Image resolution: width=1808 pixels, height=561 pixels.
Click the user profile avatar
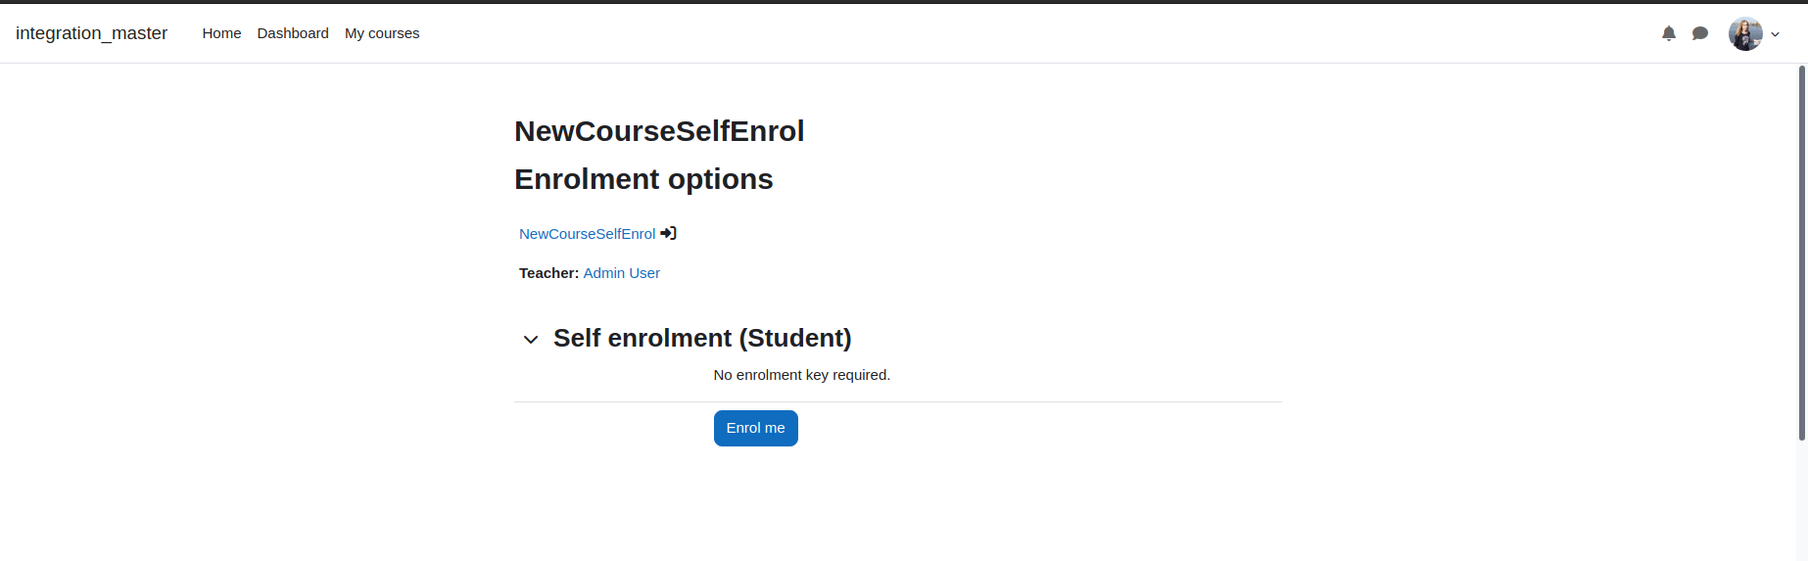[x=1745, y=33]
